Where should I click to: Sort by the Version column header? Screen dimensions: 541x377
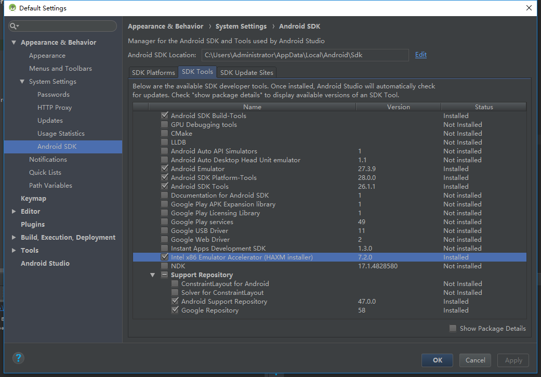399,107
